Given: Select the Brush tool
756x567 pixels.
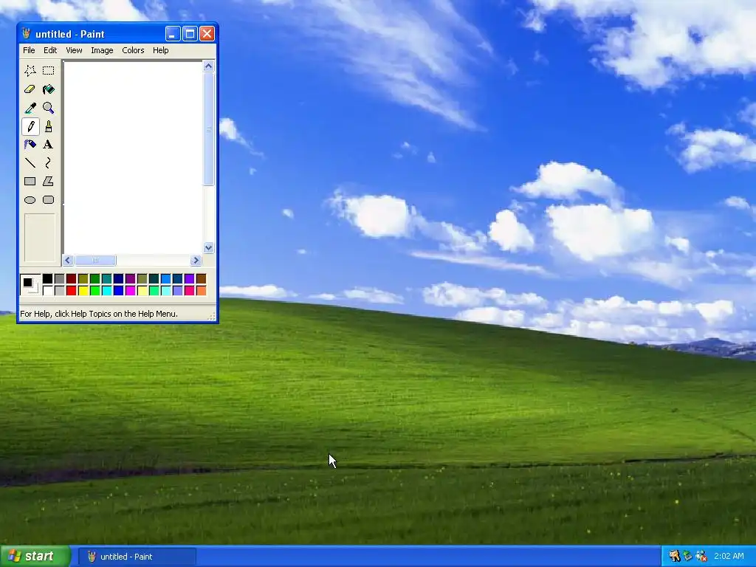Looking at the screenshot, I should 48,126.
